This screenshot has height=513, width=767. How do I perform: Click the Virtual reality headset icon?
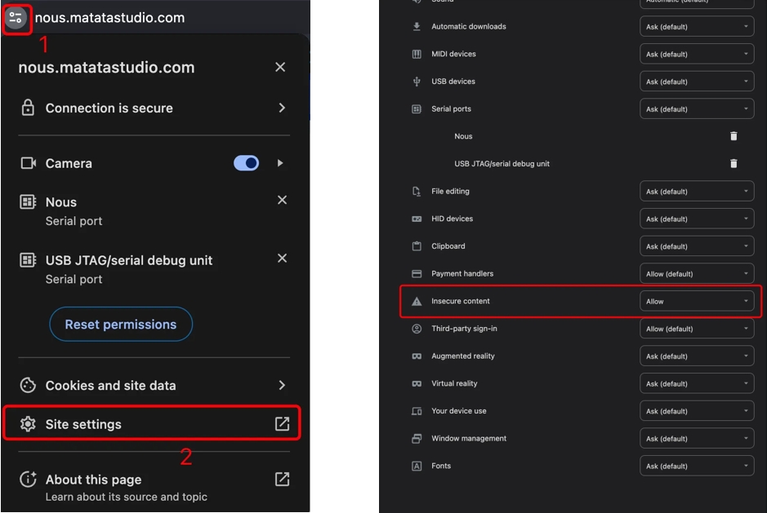point(417,383)
